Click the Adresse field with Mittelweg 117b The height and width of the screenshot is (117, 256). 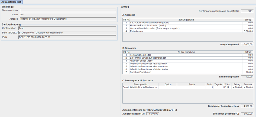tap(68, 19)
